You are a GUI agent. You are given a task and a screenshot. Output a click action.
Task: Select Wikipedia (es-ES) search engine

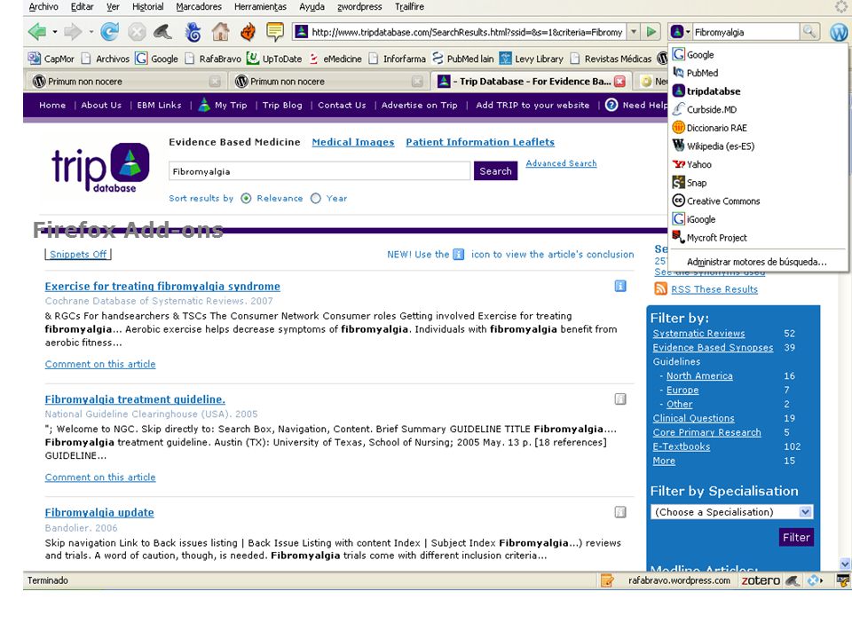(757, 146)
